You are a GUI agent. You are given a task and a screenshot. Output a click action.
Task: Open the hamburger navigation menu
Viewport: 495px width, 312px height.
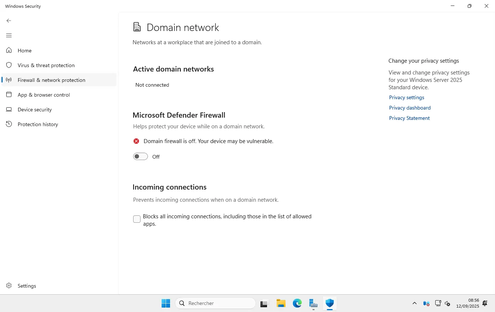9,35
